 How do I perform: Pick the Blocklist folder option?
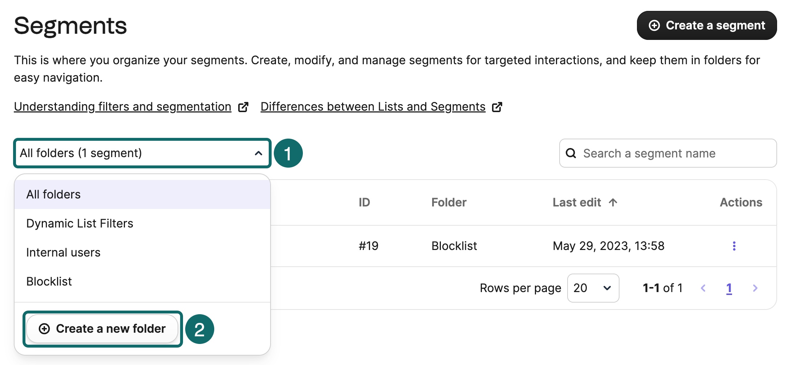(x=49, y=282)
